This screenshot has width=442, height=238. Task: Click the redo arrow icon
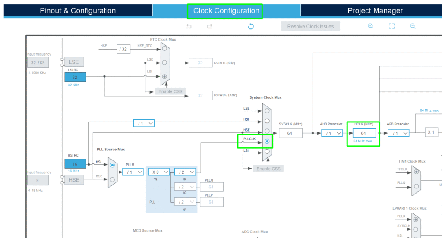pos(210,26)
